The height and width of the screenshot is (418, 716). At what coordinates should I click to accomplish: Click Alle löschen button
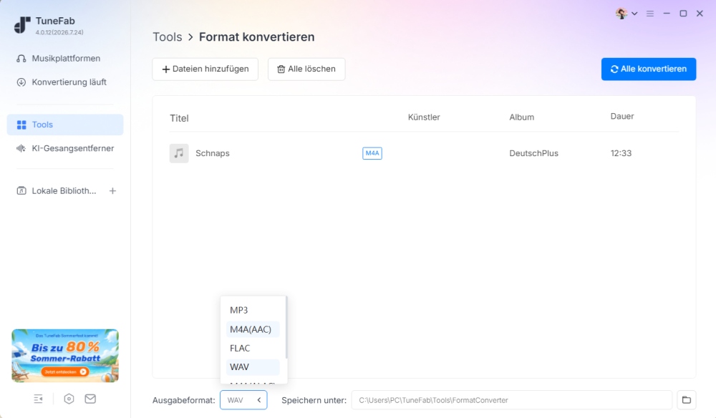[x=306, y=69]
